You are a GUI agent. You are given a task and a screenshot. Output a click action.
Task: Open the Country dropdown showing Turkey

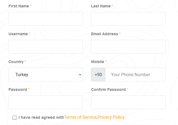pos(46,75)
